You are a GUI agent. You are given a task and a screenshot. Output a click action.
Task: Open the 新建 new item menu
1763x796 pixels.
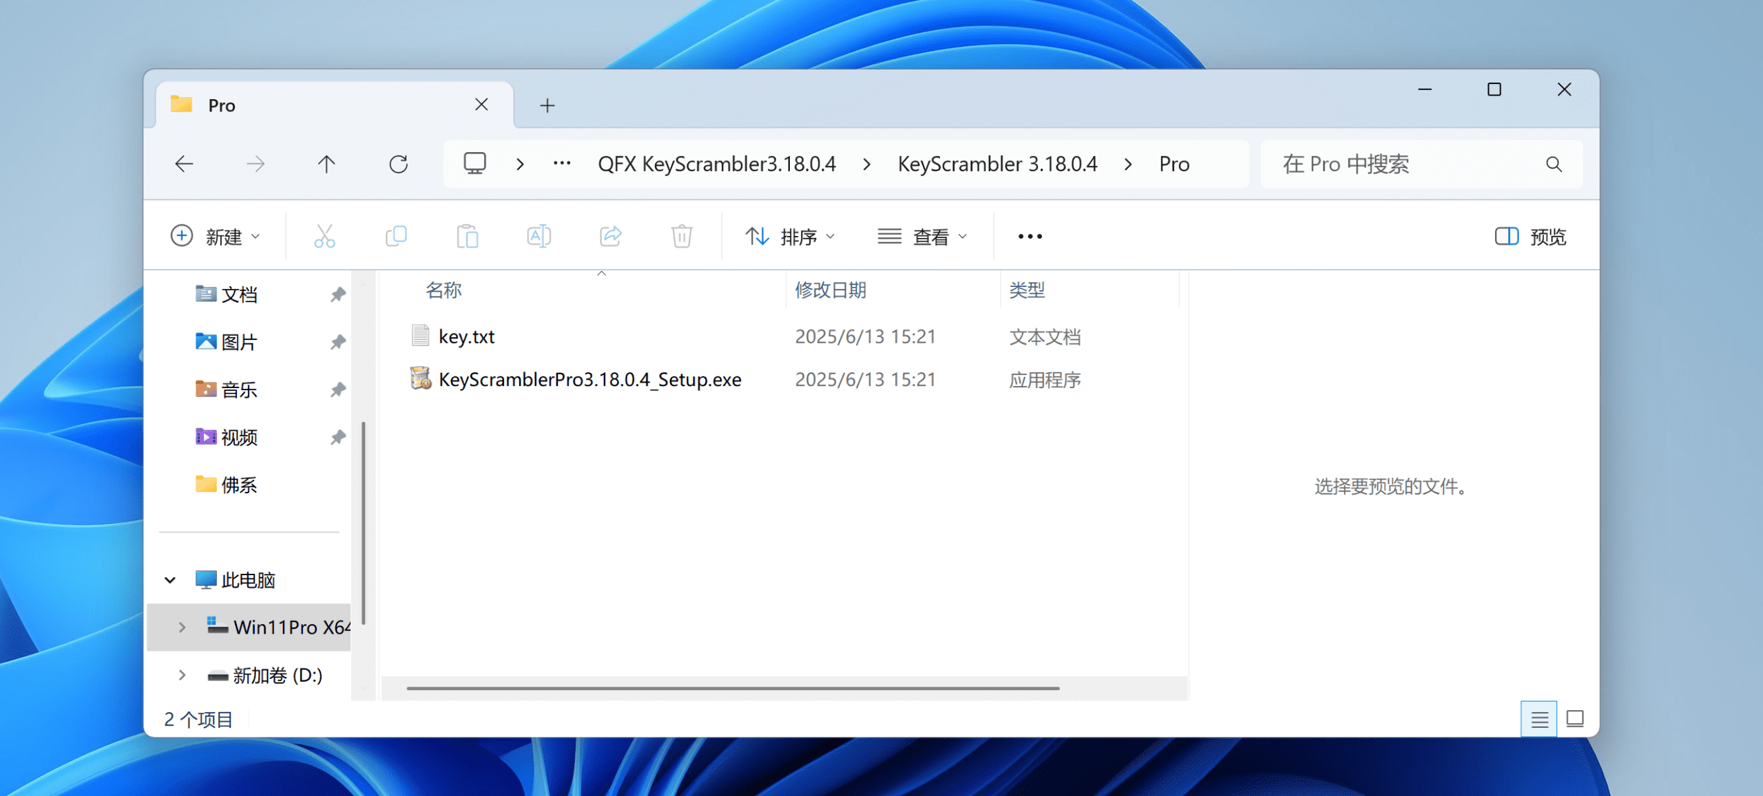(216, 237)
